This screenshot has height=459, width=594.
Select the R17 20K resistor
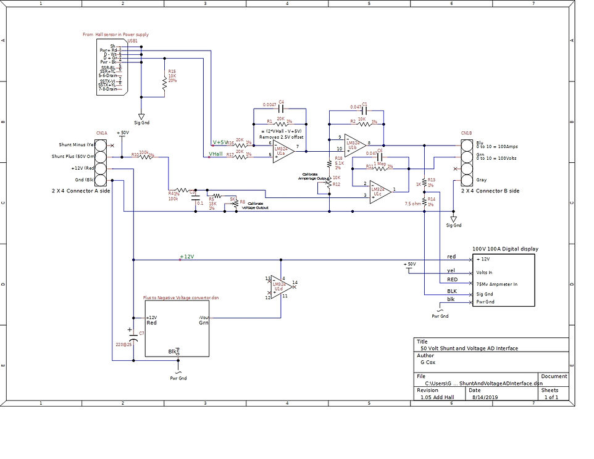tap(241, 157)
